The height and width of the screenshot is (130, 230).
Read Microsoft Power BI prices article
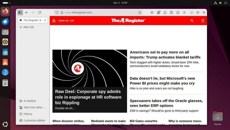pos(162,81)
